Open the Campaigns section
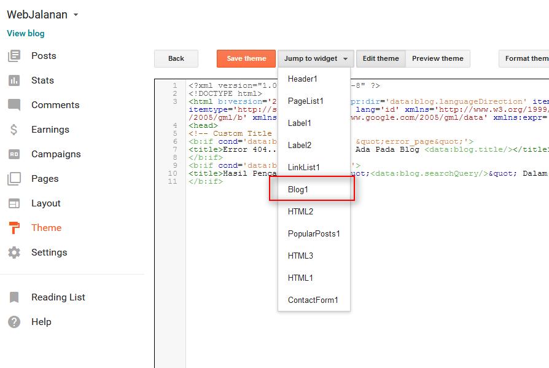This screenshot has height=368, width=549. click(56, 154)
